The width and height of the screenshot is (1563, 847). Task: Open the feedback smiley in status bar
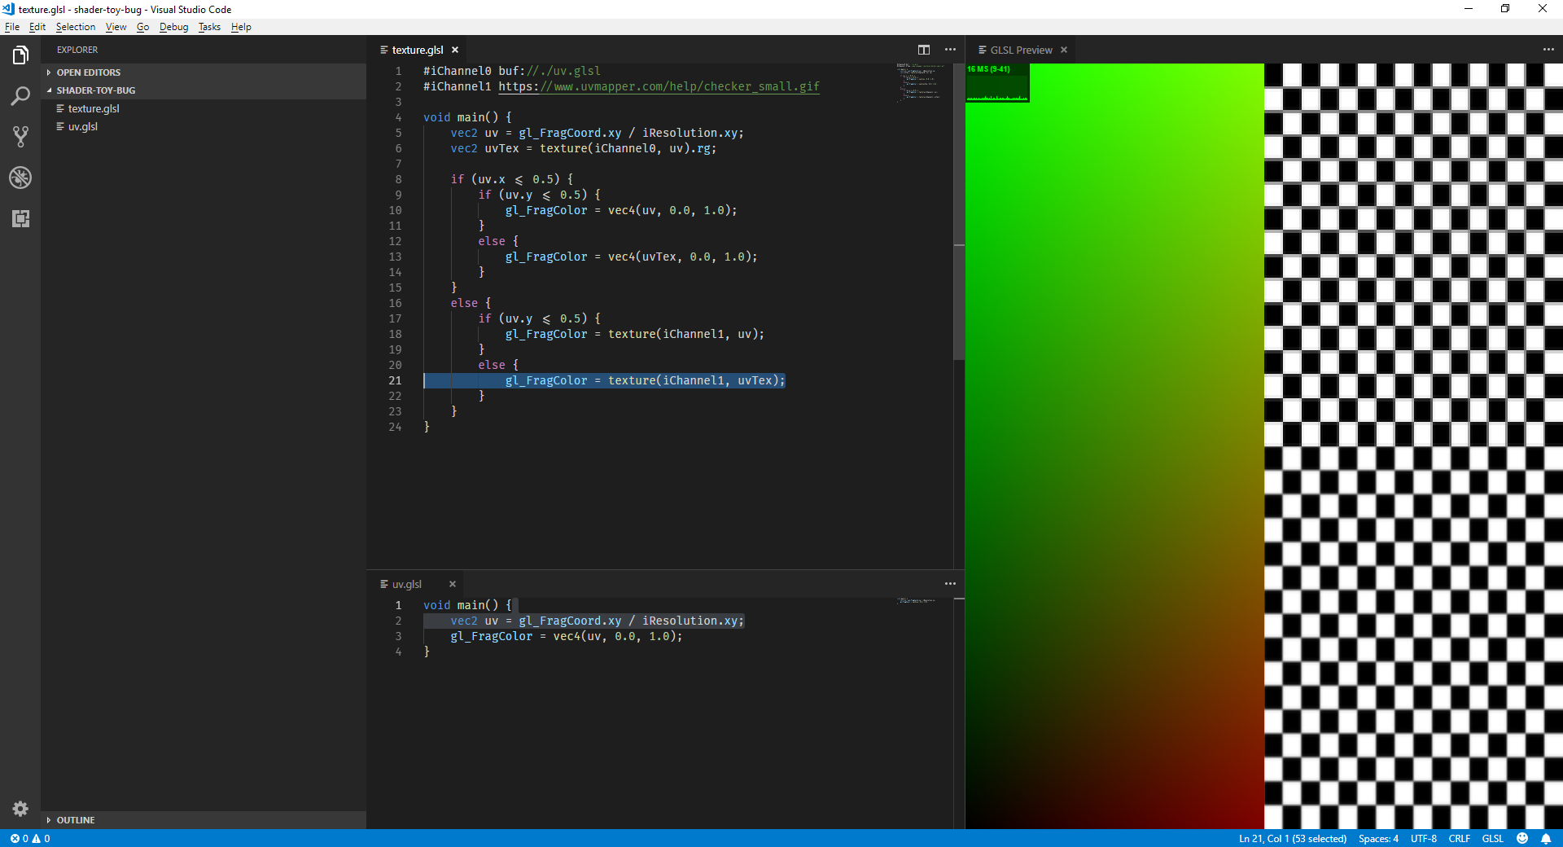click(1522, 838)
